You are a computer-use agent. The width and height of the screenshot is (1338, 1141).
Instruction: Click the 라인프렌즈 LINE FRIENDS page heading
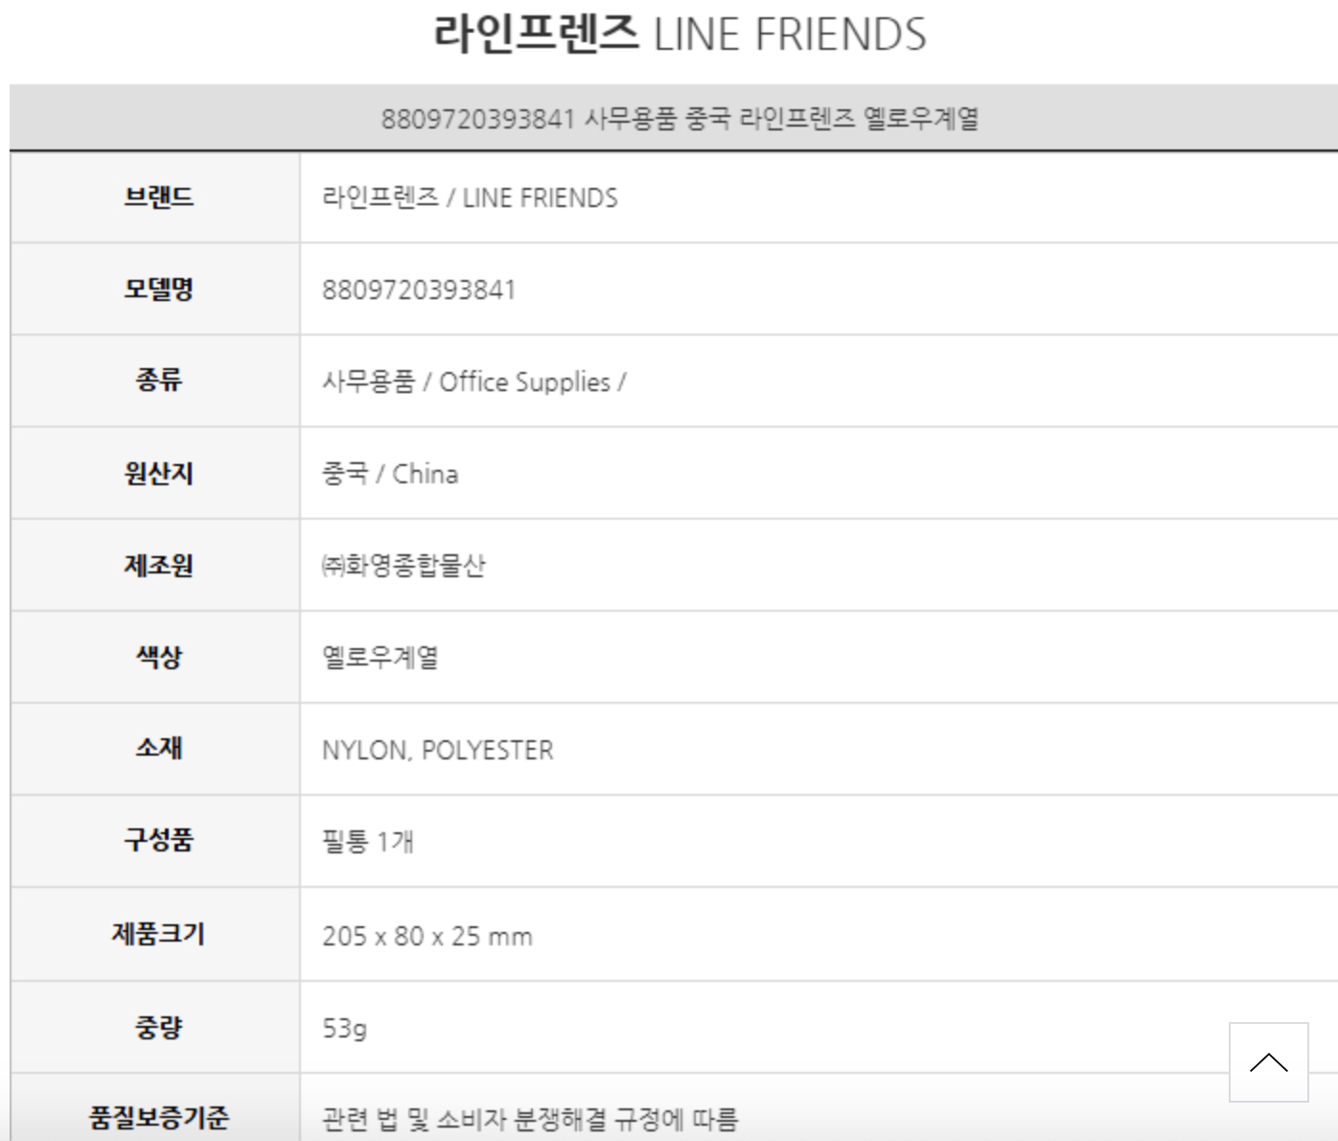[x=680, y=35]
